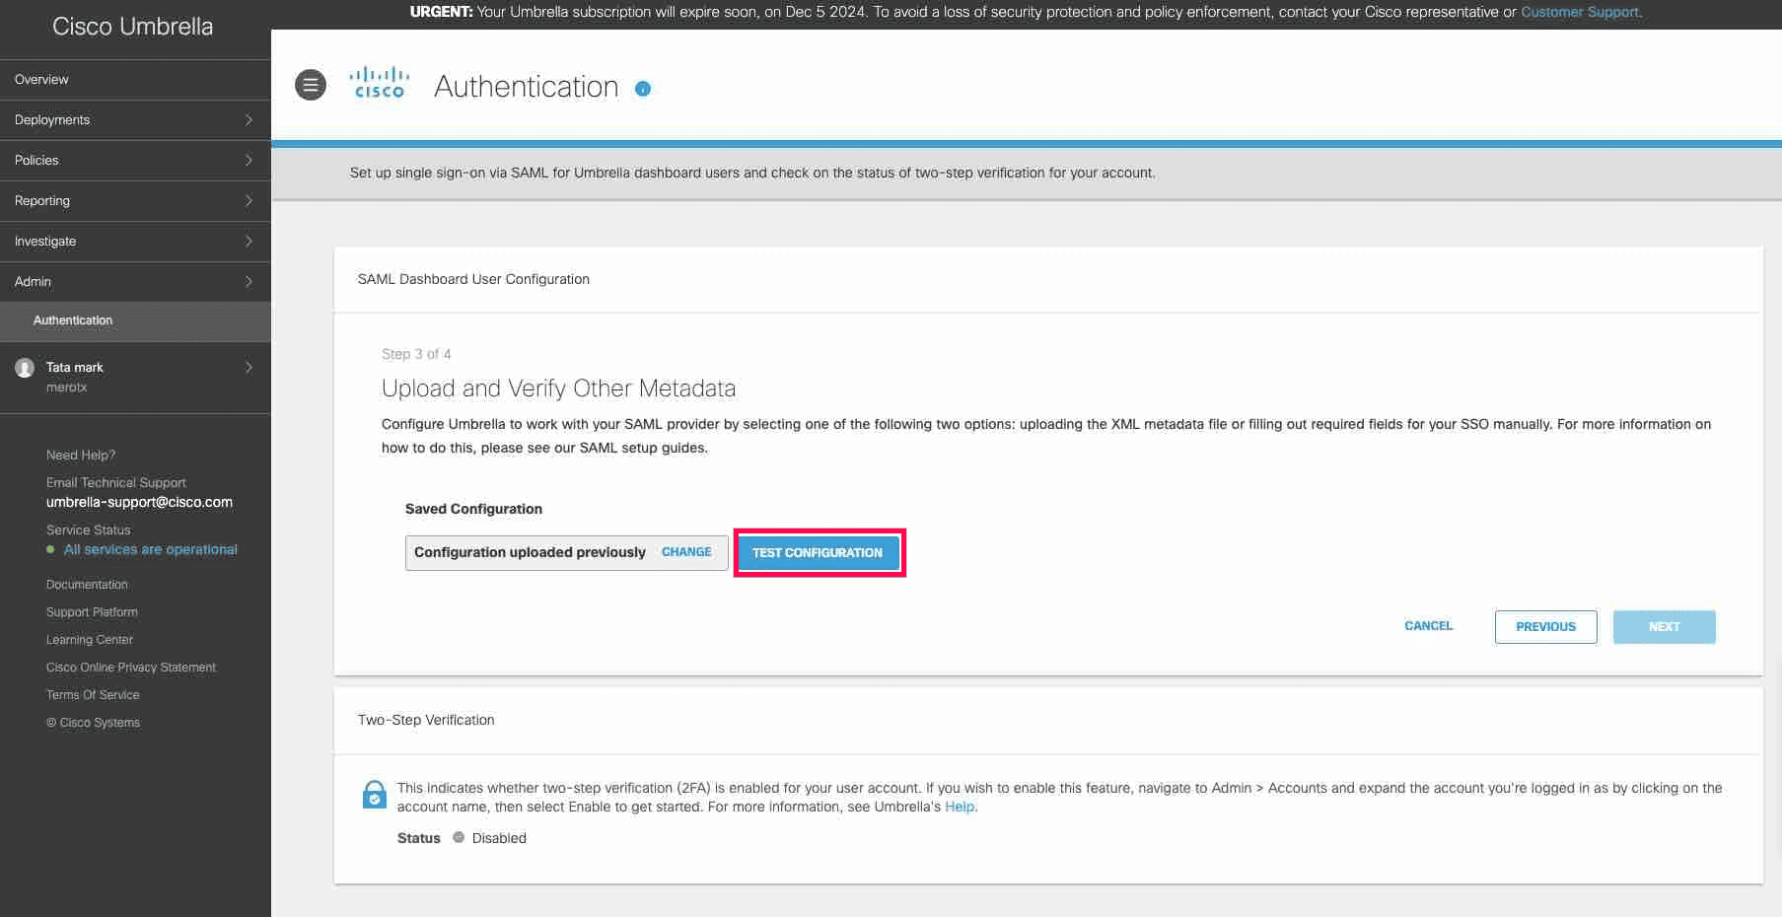This screenshot has height=917, width=1782.
Task: Click the two-step verification lock icon
Action: coord(375,794)
